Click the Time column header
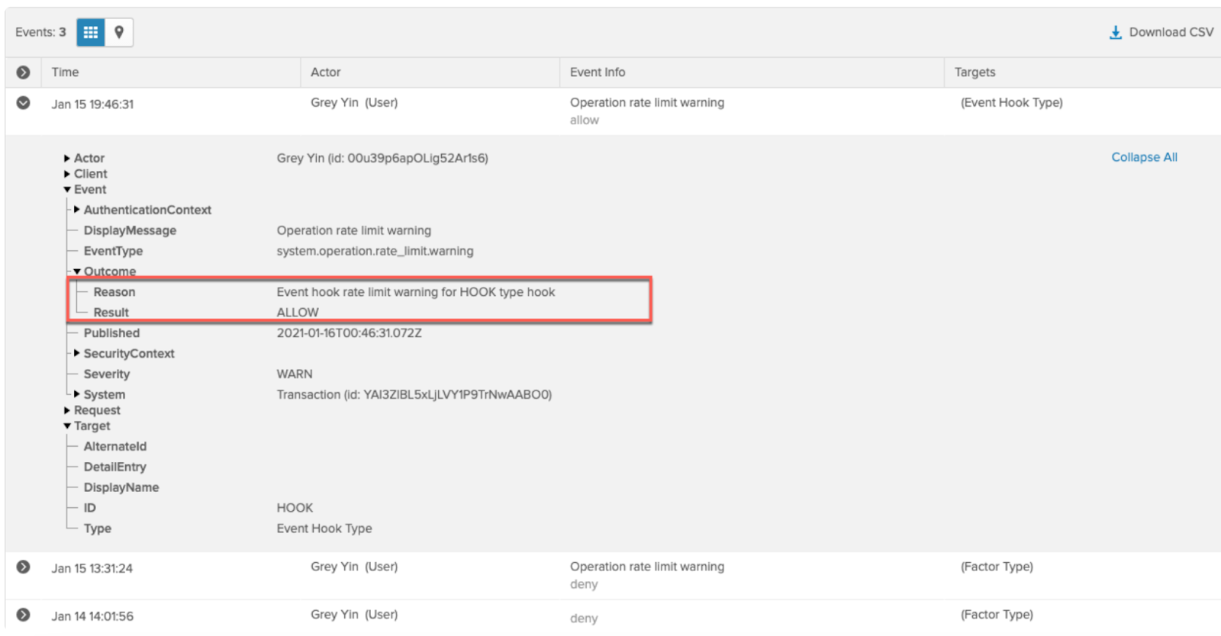Viewport: 1221px width, 636px height. [x=66, y=72]
